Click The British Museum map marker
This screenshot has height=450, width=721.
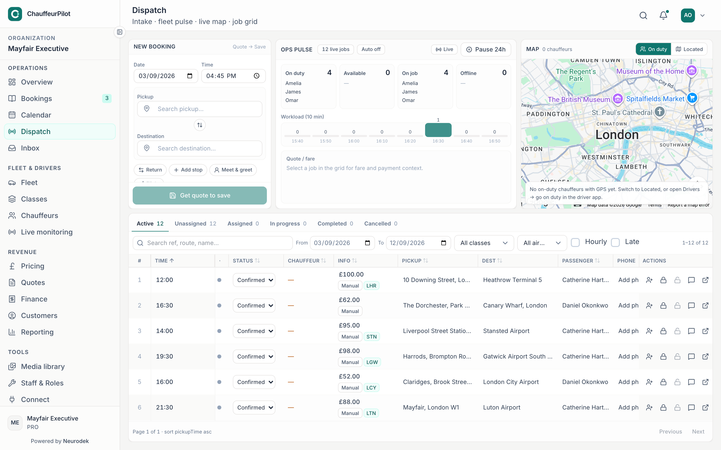click(x=618, y=99)
